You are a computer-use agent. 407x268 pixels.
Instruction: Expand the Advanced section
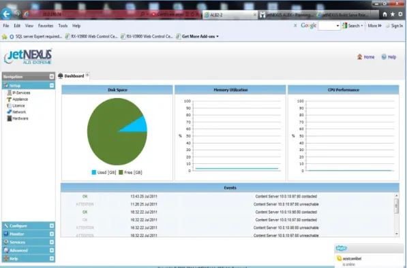(52, 250)
